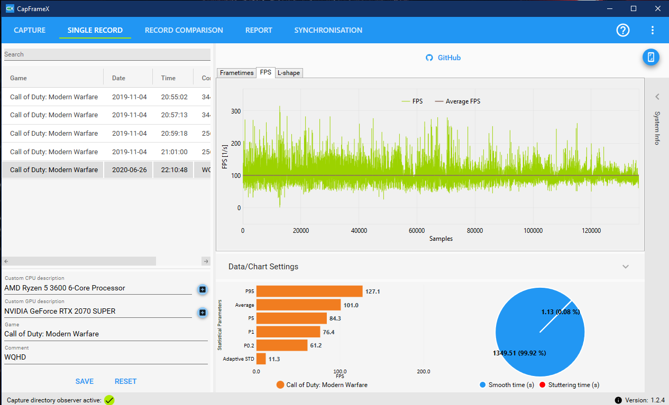This screenshot has height=405, width=669.
Task: Click the RESET button
Action: pyautogui.click(x=126, y=381)
